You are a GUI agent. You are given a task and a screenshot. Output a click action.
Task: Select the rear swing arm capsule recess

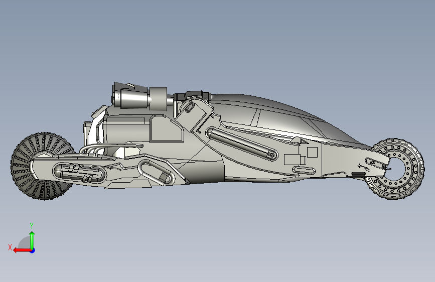point(79,174)
